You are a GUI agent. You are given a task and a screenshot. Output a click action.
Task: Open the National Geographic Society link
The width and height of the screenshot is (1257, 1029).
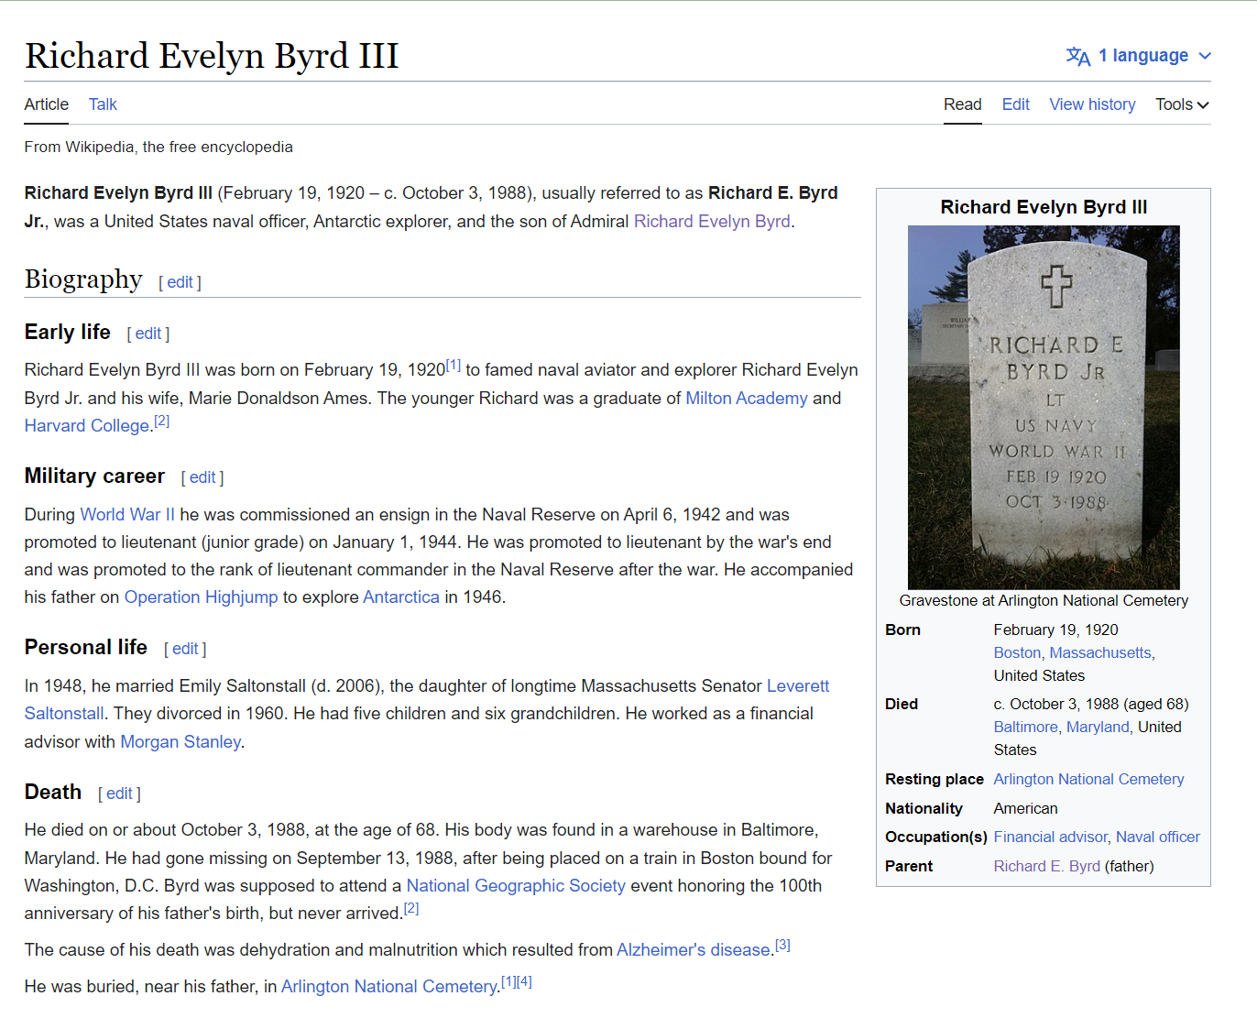click(x=516, y=885)
